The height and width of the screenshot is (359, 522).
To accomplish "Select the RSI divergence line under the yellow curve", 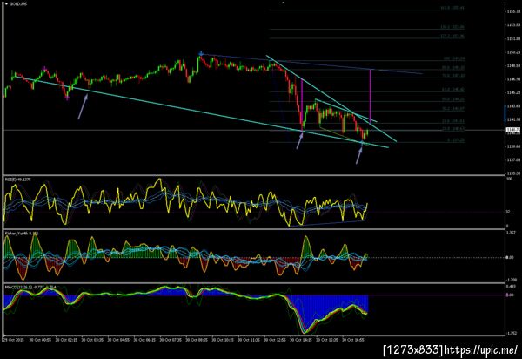I will tap(328, 223).
